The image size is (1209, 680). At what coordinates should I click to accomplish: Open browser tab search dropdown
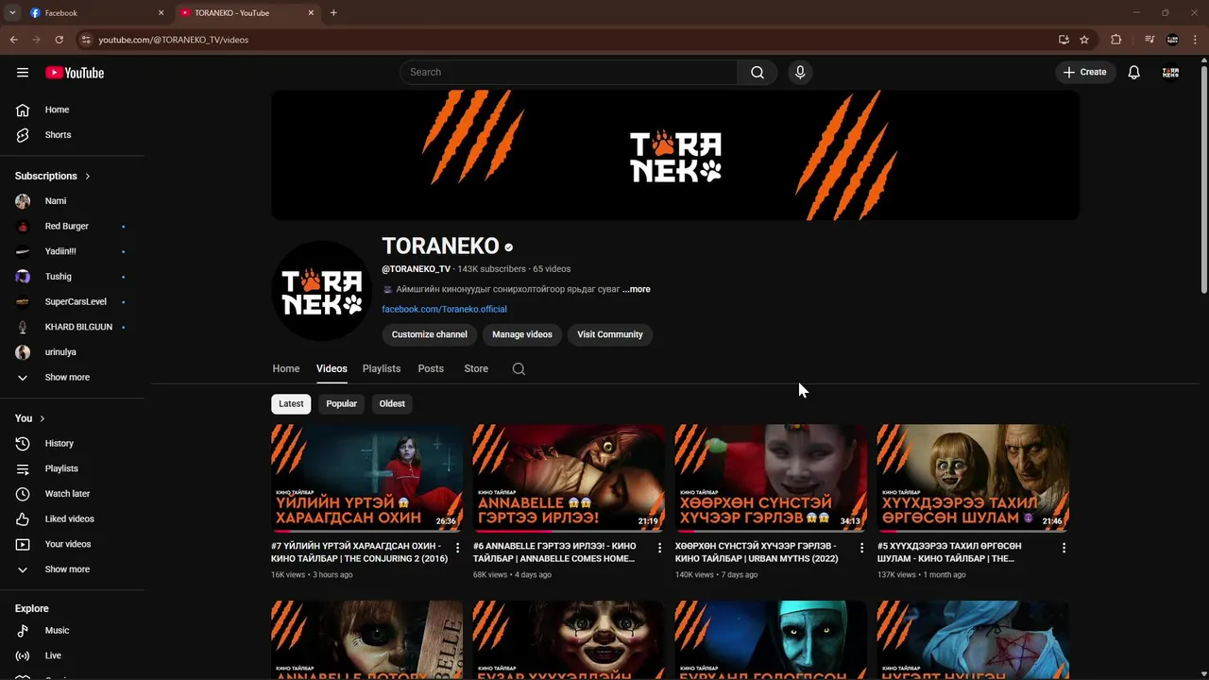[x=11, y=13]
